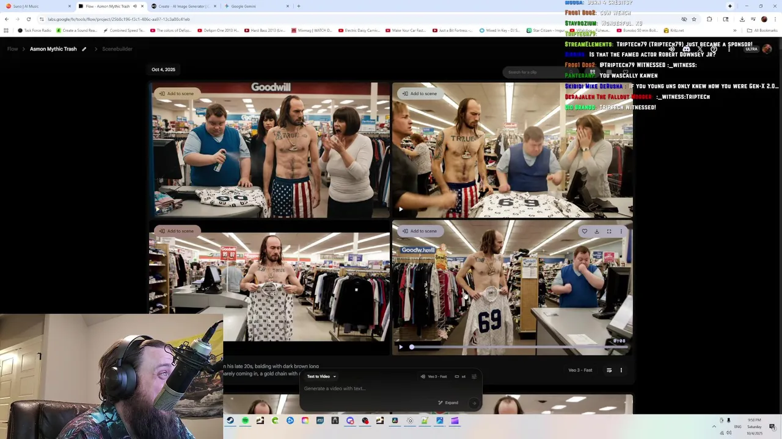Favorite the jersey 69 video with heart icon
Screen dimensions: 782x439
pyautogui.click(x=585, y=231)
